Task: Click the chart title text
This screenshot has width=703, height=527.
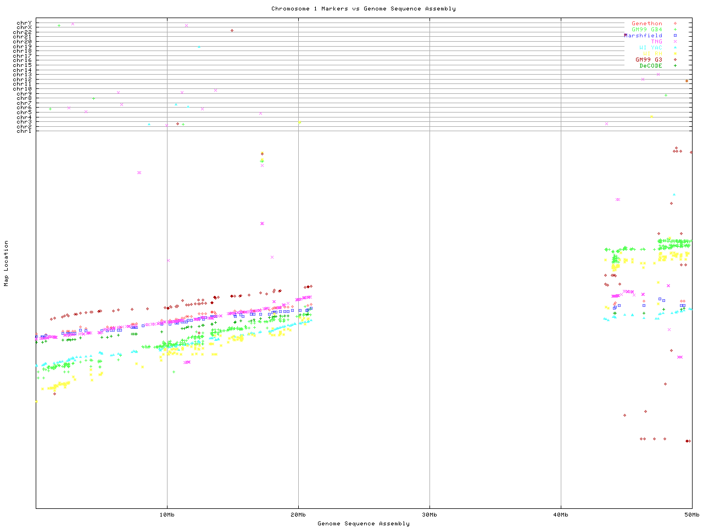Action: pos(363,9)
